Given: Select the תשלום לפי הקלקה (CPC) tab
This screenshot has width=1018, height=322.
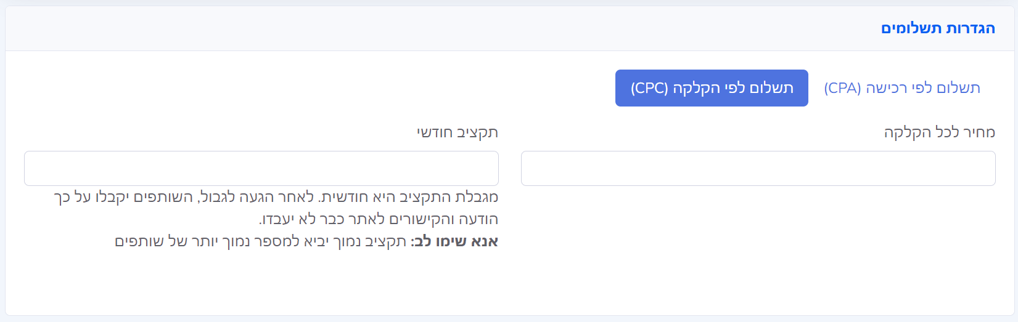Looking at the screenshot, I should point(712,88).
